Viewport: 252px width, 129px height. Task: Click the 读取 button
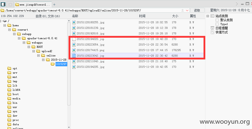(x=197, y=10)
